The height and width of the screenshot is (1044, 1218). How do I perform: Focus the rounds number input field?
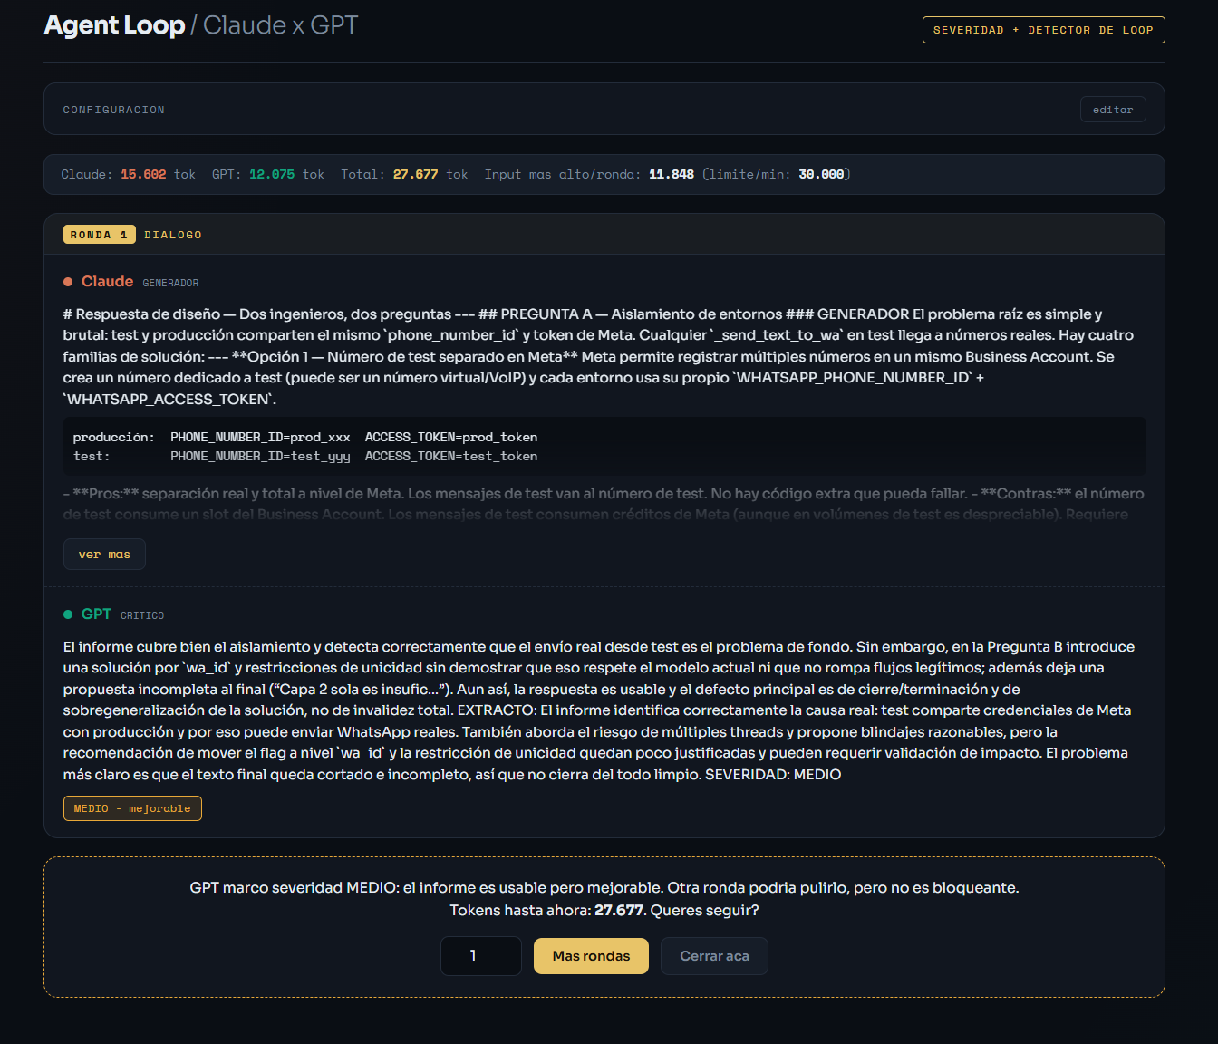481,956
